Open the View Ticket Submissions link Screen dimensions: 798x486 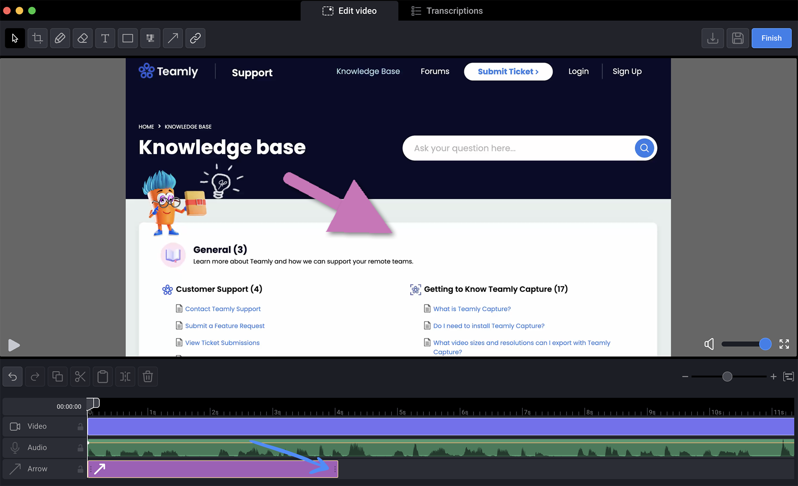pyautogui.click(x=222, y=343)
